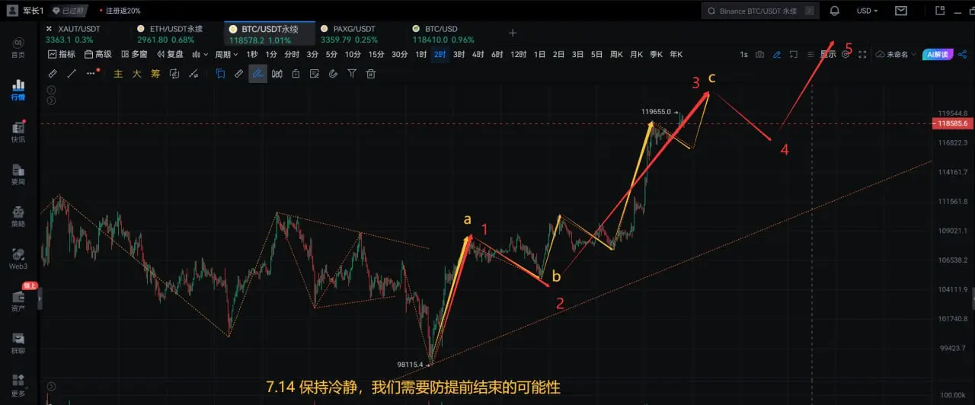The image size is (975, 405).
Task: Click current price label 118585.6
Action: click(x=953, y=123)
